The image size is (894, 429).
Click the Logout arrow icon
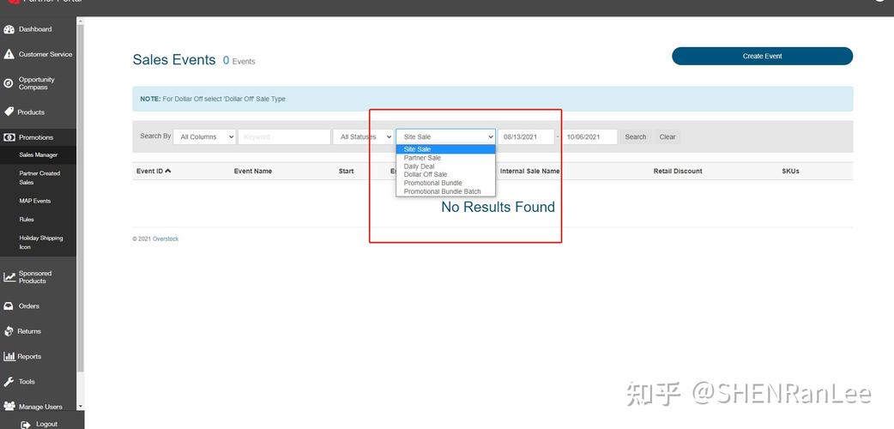coord(26,425)
